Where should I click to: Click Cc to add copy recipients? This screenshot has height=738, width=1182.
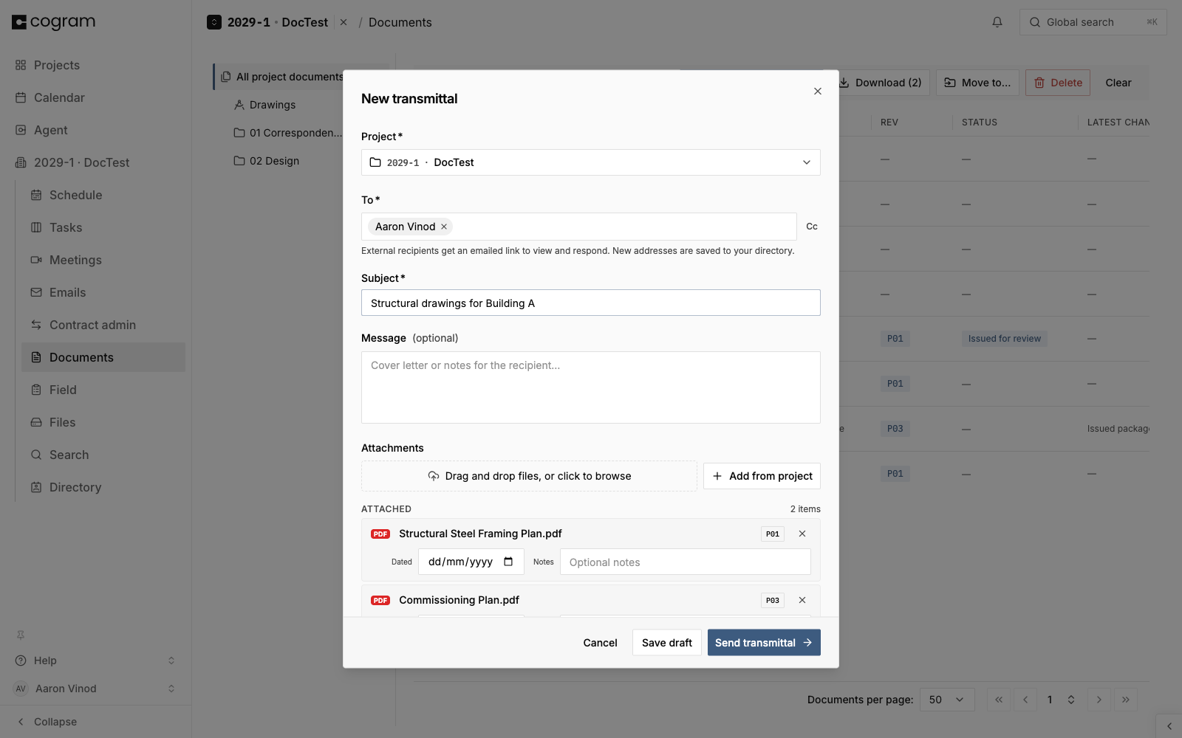tap(812, 227)
